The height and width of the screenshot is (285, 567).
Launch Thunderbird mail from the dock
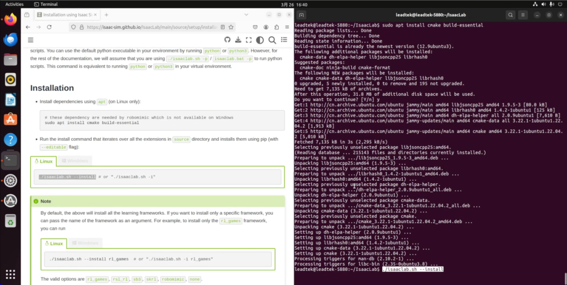coord(10,39)
